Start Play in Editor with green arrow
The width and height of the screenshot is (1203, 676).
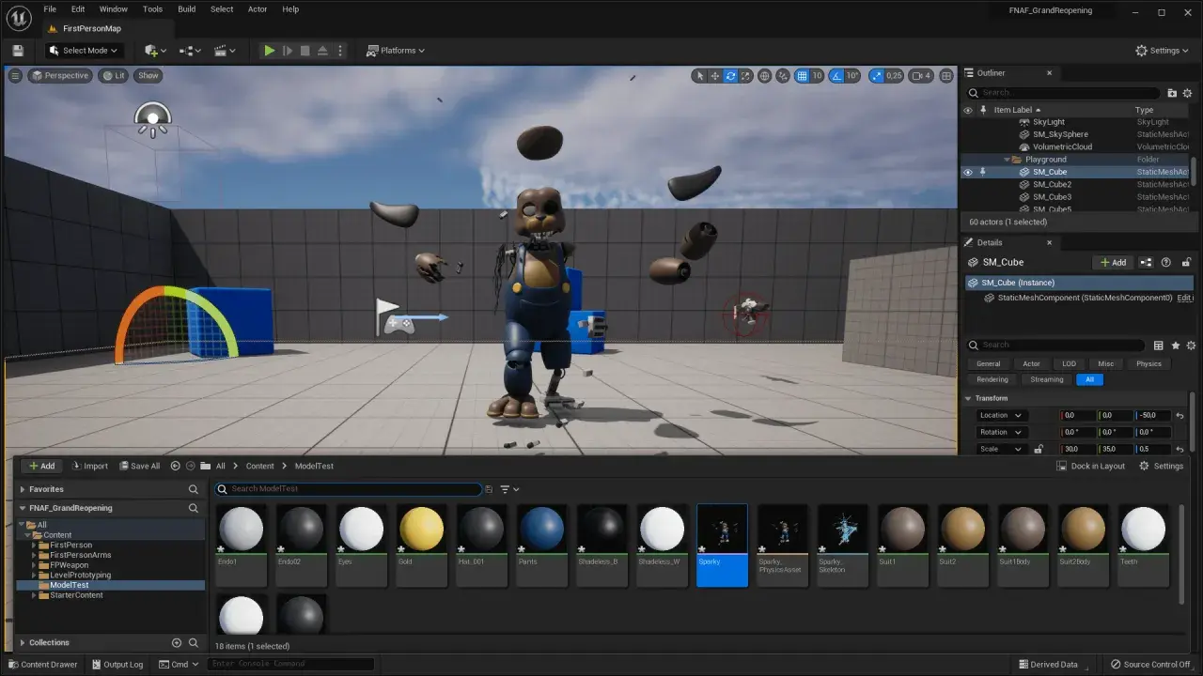tap(269, 51)
